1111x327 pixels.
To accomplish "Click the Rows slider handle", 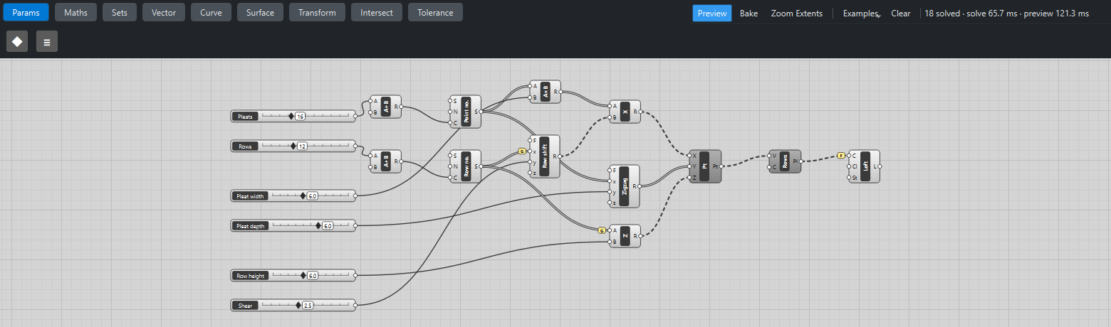I will (293, 146).
